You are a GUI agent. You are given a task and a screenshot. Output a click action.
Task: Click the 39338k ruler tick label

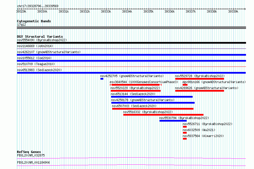[212, 11]
